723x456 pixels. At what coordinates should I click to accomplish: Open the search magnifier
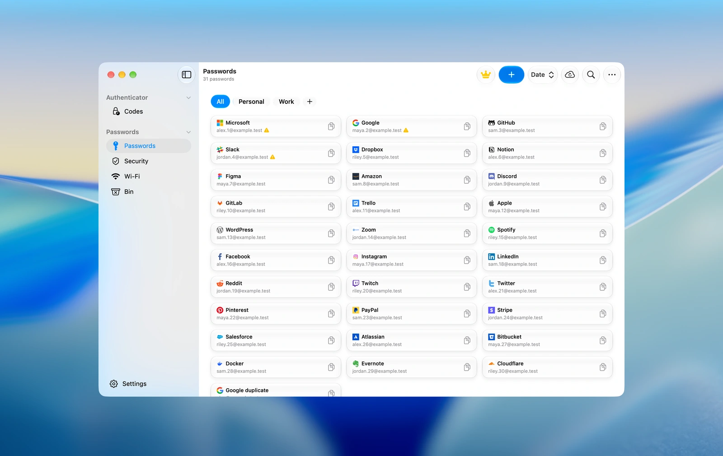[591, 75]
